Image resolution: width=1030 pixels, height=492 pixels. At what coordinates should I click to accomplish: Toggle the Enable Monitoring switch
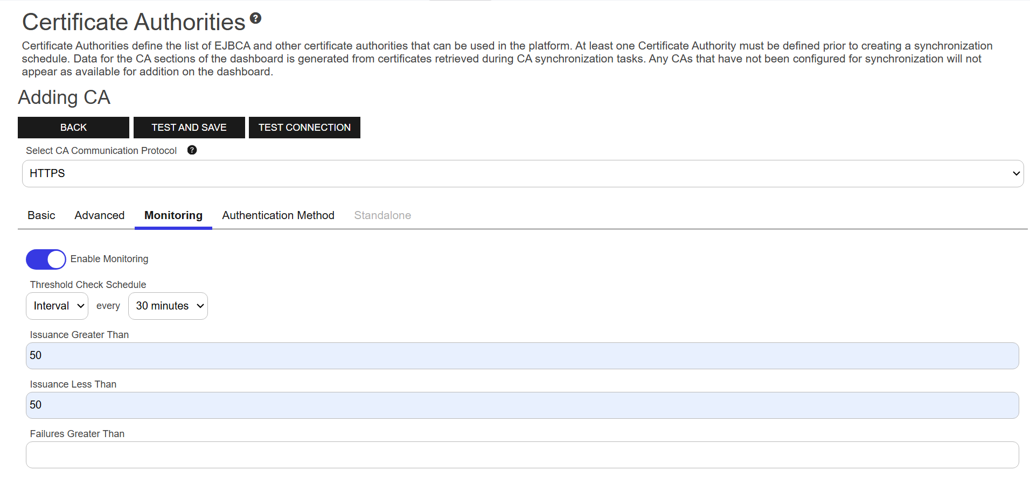click(46, 259)
